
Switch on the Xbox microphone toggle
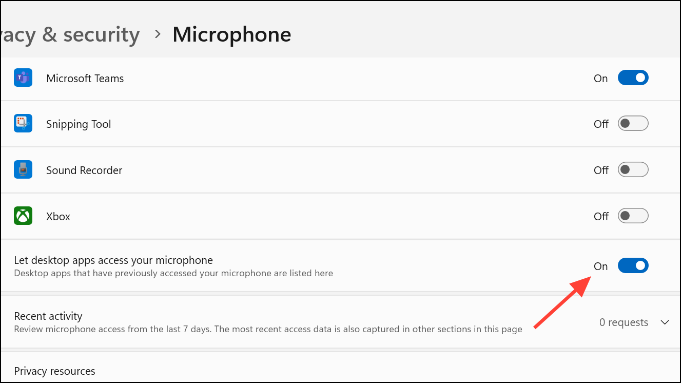(x=633, y=216)
